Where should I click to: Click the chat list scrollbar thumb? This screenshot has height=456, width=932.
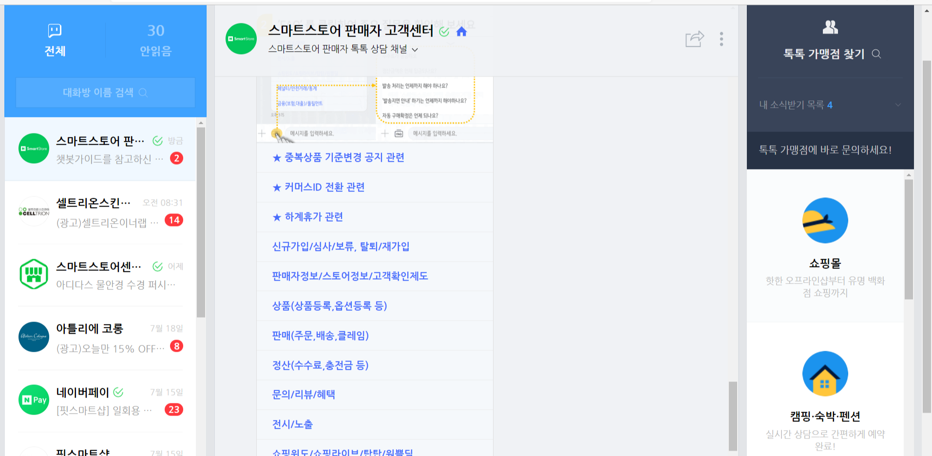201,222
